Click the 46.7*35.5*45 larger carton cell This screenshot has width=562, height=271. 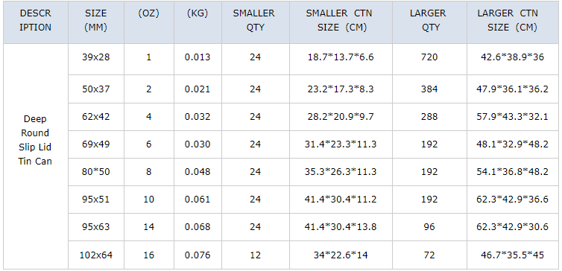pyautogui.click(x=514, y=255)
